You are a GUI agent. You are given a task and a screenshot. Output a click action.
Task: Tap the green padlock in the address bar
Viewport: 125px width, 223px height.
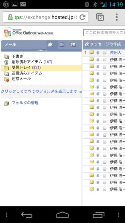click(10, 17)
